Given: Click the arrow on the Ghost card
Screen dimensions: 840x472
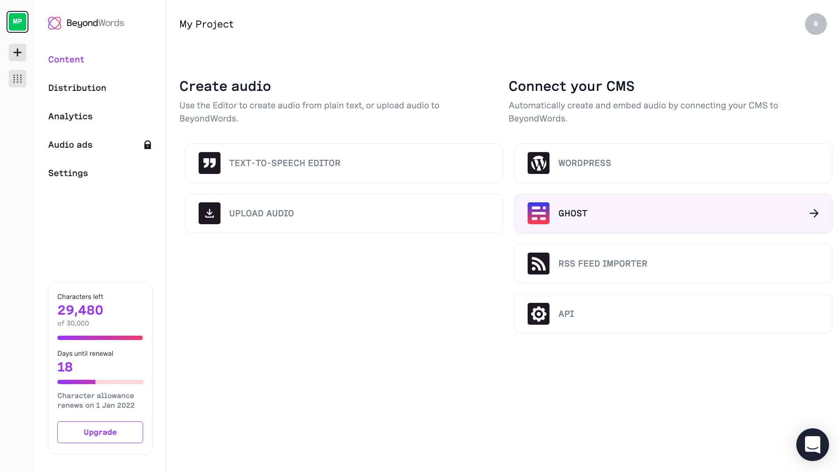Looking at the screenshot, I should pos(814,213).
